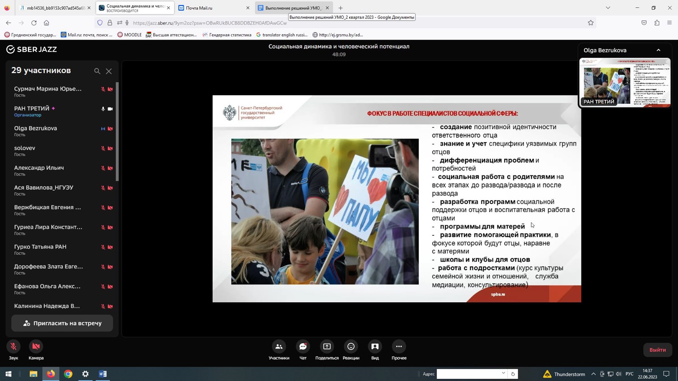Open the Reactions smiley icon
This screenshot has width=678, height=381.
pos(351,347)
